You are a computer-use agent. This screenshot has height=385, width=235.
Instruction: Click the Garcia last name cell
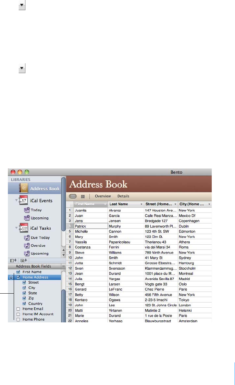coord(126,216)
